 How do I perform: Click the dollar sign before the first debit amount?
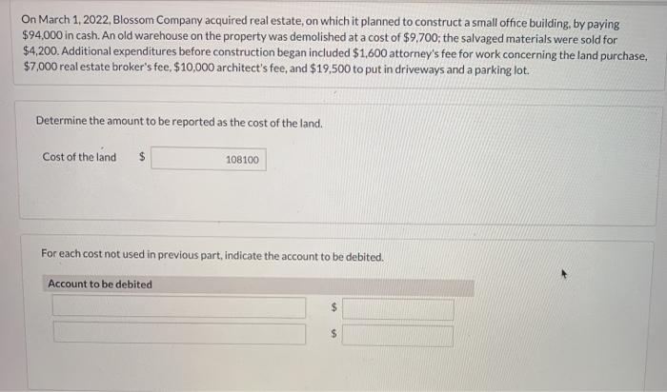pyautogui.click(x=333, y=306)
